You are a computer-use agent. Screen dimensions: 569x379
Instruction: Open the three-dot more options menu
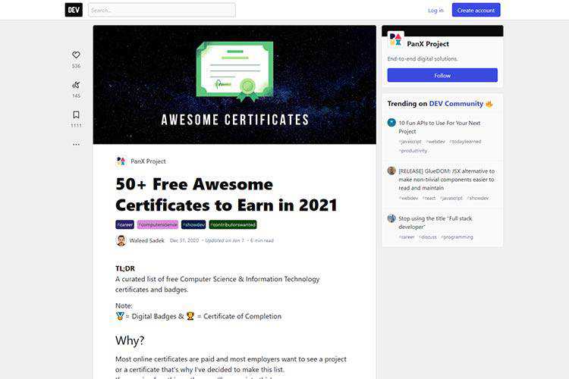pyautogui.click(x=76, y=144)
